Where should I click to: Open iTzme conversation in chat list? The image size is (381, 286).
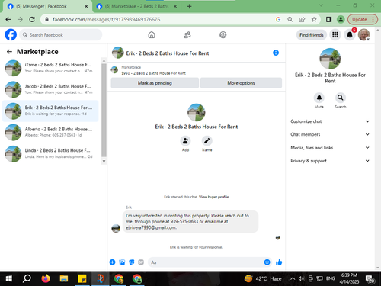pyautogui.click(x=50, y=68)
